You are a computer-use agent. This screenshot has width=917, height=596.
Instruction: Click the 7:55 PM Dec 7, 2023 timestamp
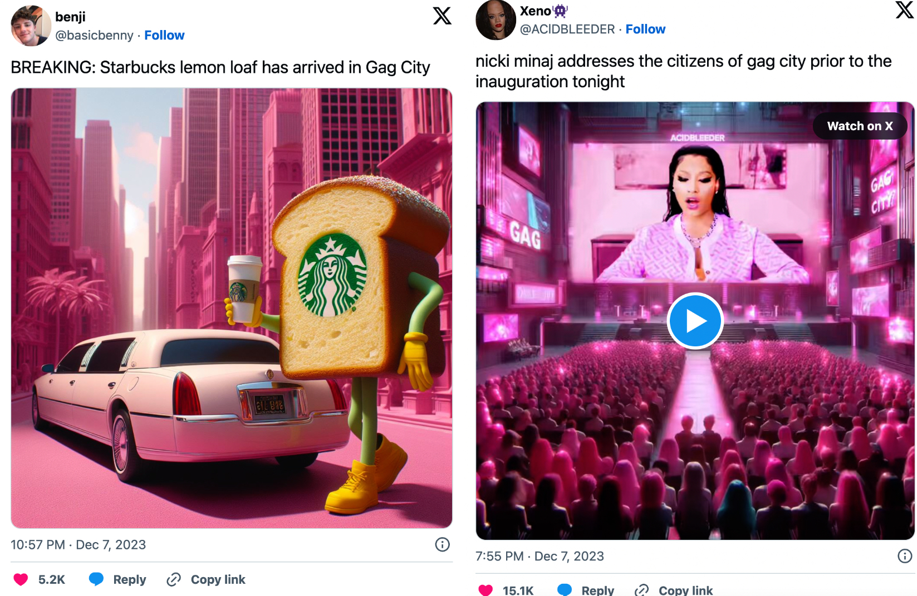point(540,556)
